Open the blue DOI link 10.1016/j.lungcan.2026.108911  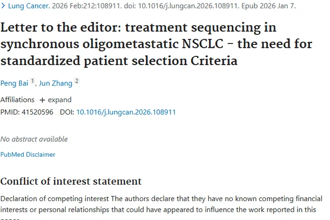pos(126,112)
